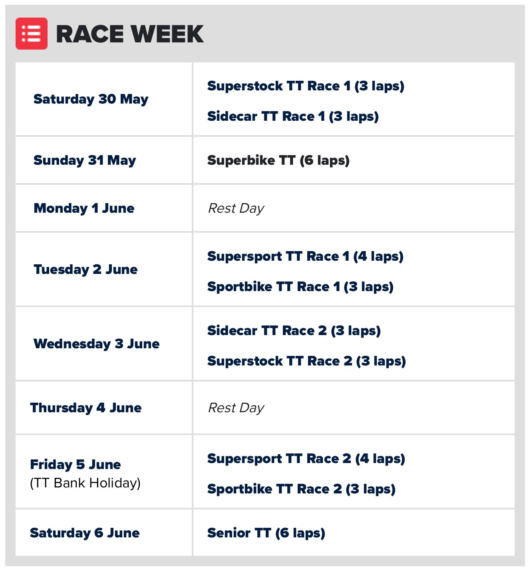Open Sidecar TT Race 1 link
The height and width of the screenshot is (573, 529).
point(293,116)
